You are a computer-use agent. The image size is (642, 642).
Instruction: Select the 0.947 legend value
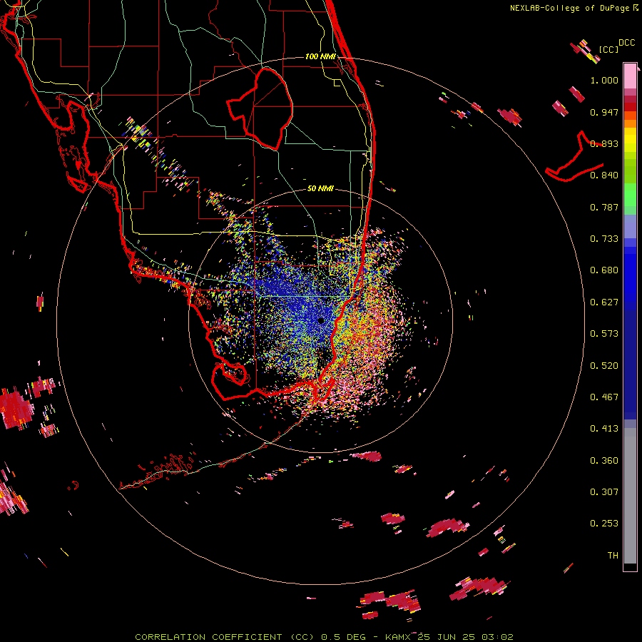pyautogui.click(x=604, y=112)
